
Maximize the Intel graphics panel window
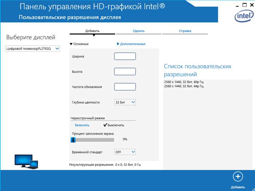point(244,5)
